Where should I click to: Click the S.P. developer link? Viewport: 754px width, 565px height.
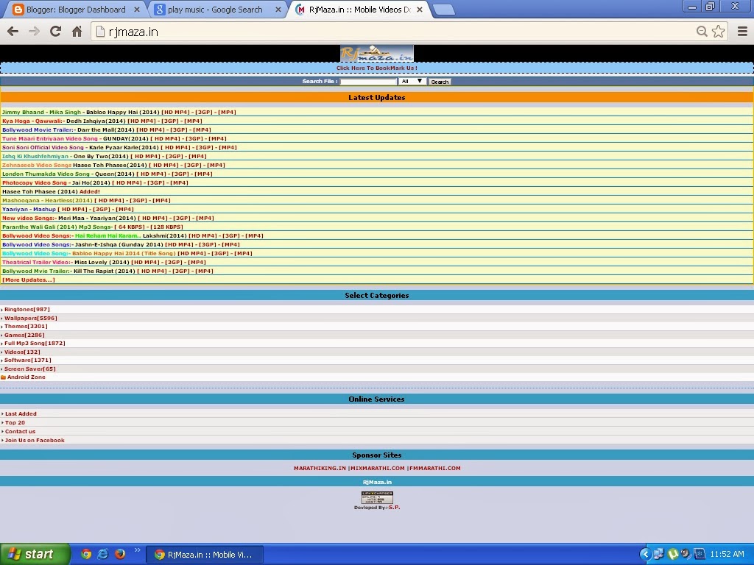point(395,508)
